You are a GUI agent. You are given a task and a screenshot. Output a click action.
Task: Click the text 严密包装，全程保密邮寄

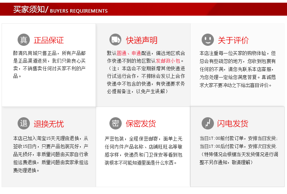(x=131, y=139)
